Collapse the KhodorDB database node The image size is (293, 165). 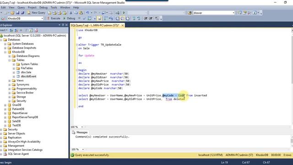5,52
